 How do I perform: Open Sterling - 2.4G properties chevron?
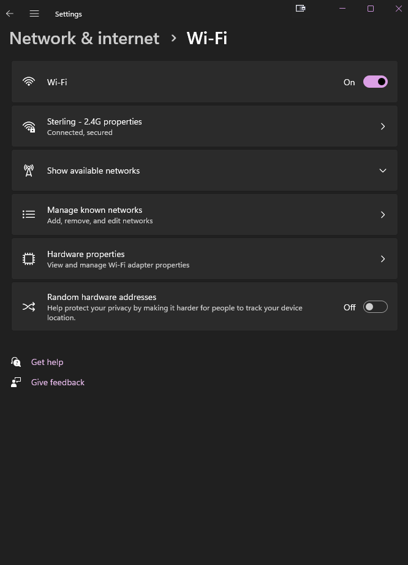coord(383,126)
